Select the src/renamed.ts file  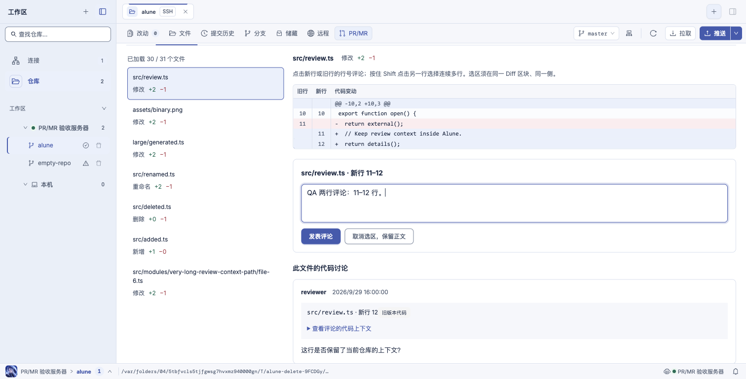click(x=205, y=180)
